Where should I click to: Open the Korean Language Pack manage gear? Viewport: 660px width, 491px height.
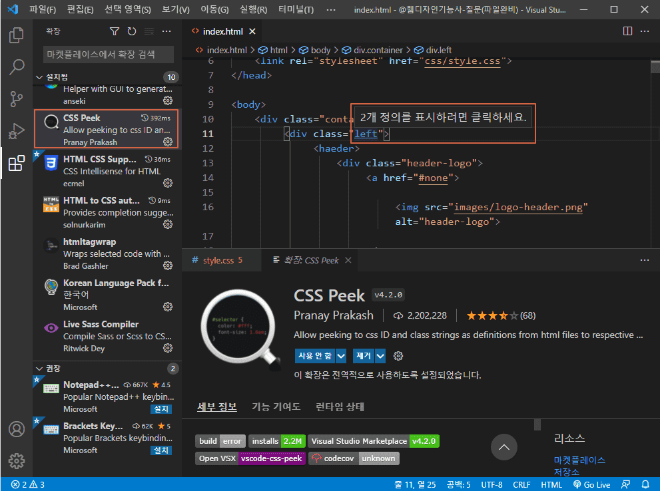tap(168, 307)
